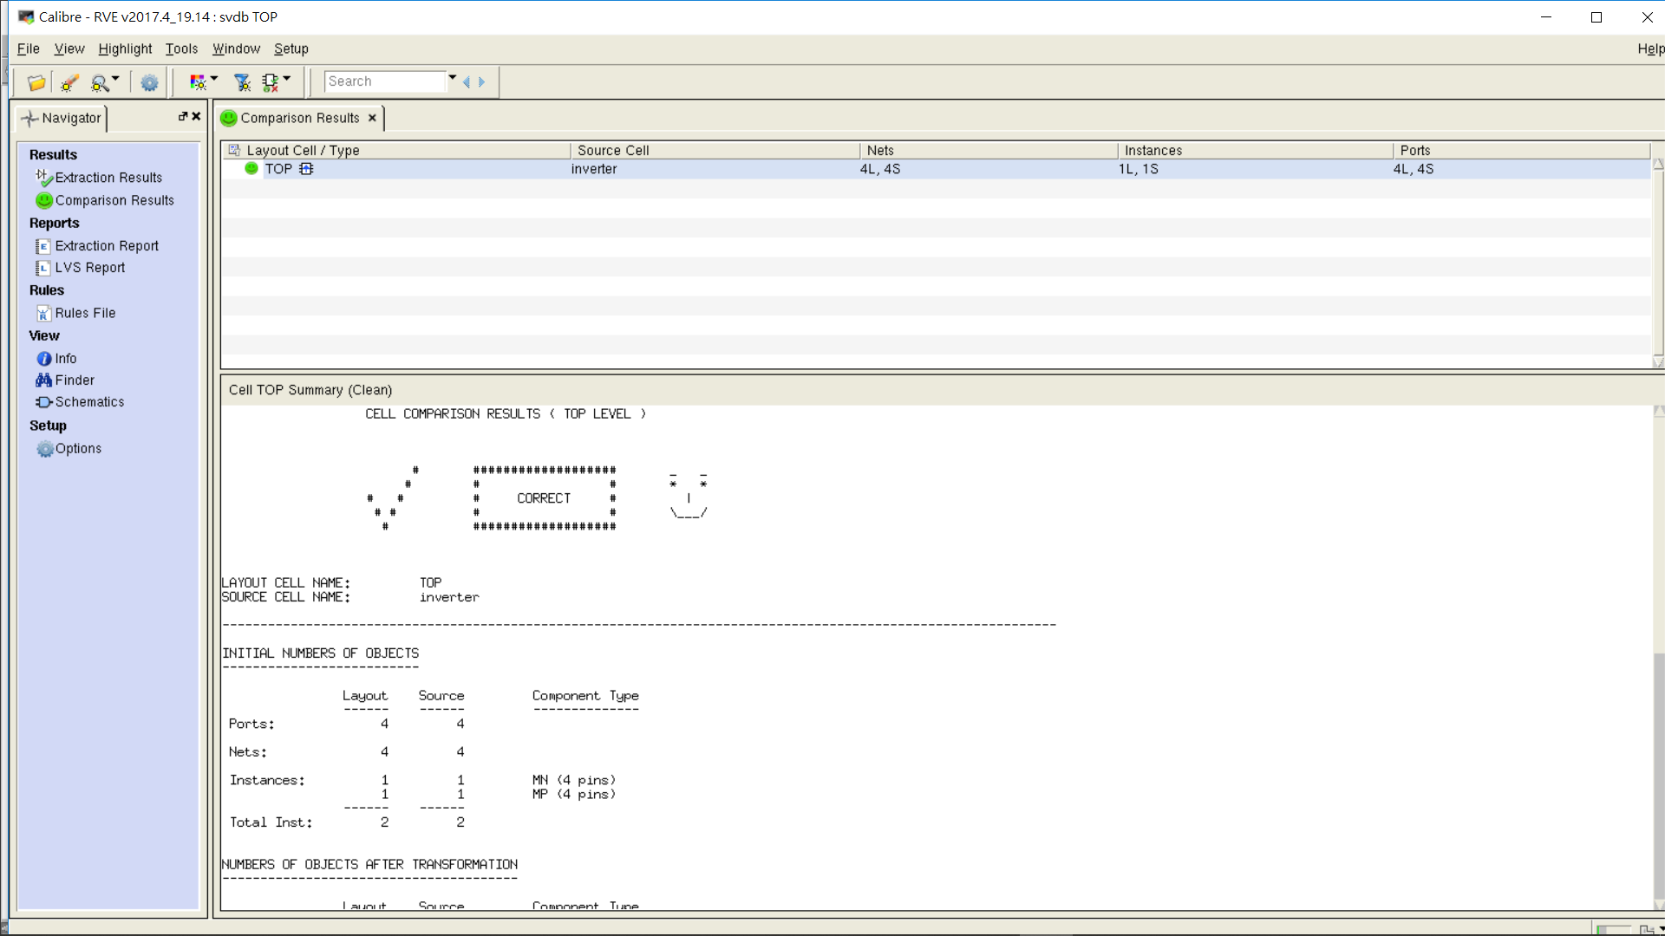
Task: Open the color layers icon dropdown arrow
Action: (214, 79)
